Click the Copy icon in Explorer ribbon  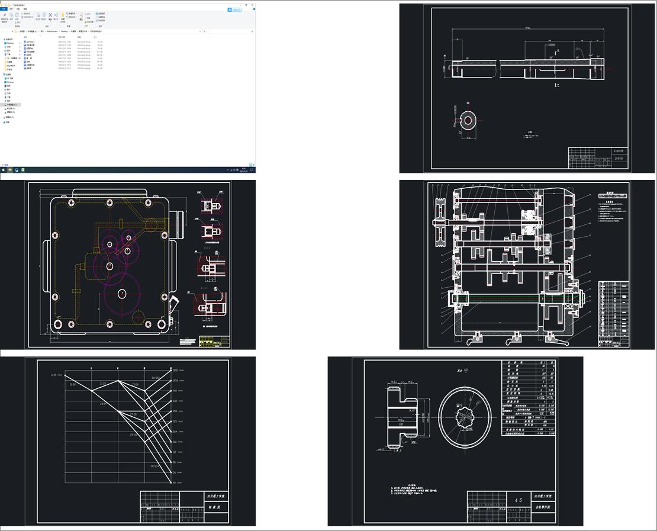coord(11,15)
